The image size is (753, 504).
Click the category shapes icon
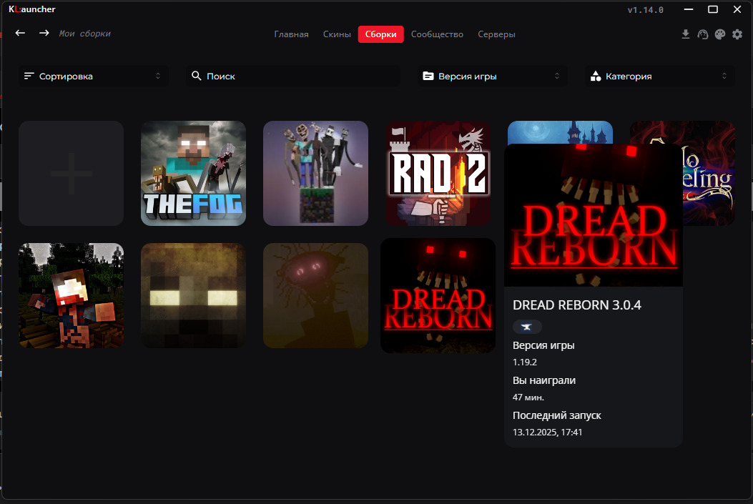click(596, 76)
